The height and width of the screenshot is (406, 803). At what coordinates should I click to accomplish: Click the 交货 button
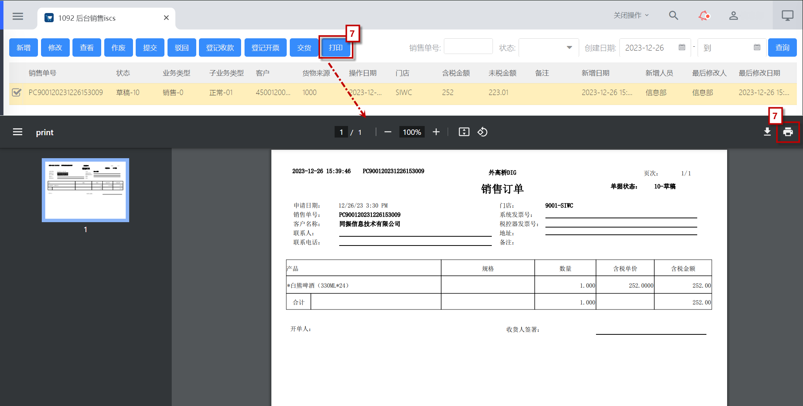[304, 47]
